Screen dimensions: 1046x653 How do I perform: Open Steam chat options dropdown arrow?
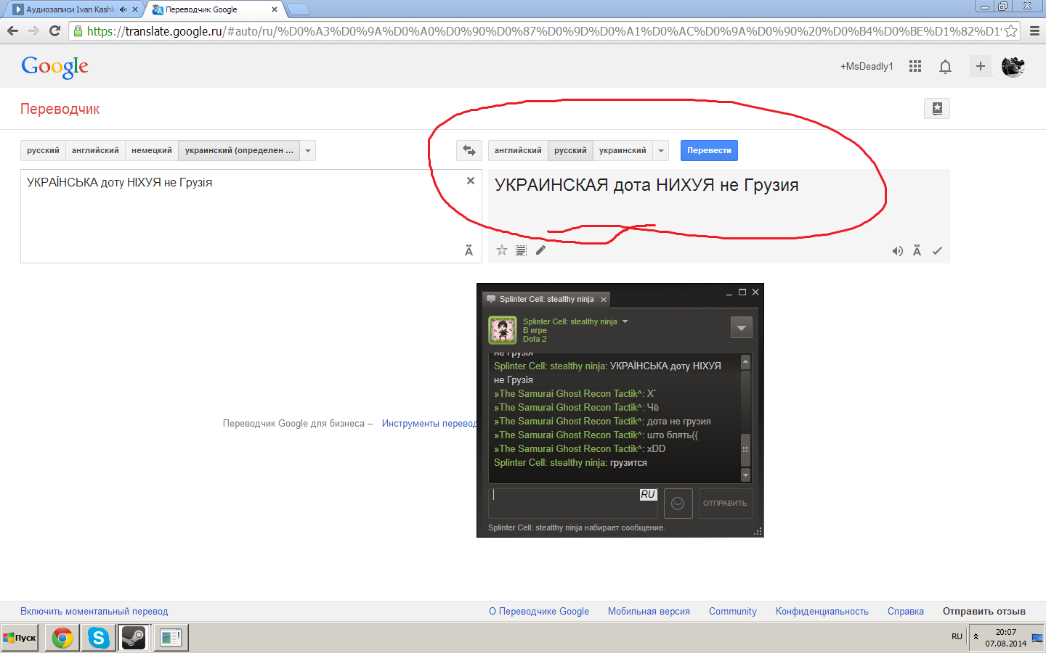[741, 328]
